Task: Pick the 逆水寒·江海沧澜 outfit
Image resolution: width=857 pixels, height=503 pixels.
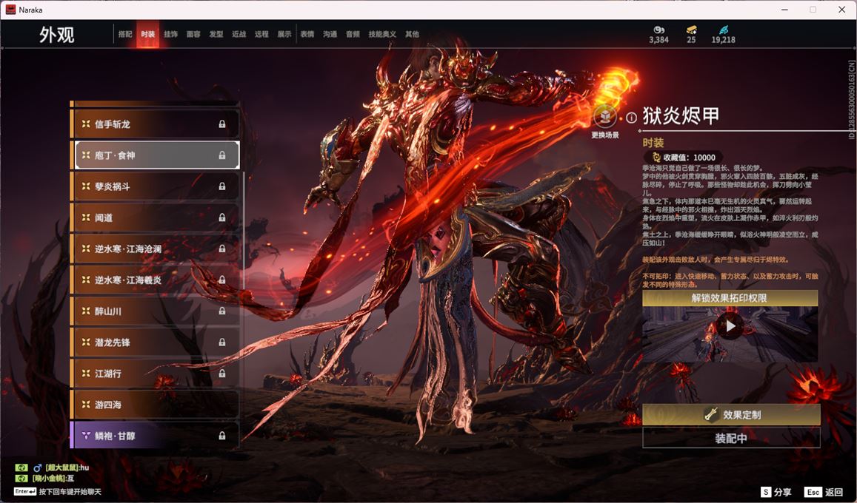Action: 155,249
